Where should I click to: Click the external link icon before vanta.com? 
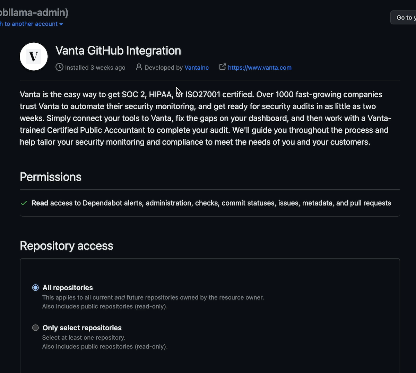223,67
